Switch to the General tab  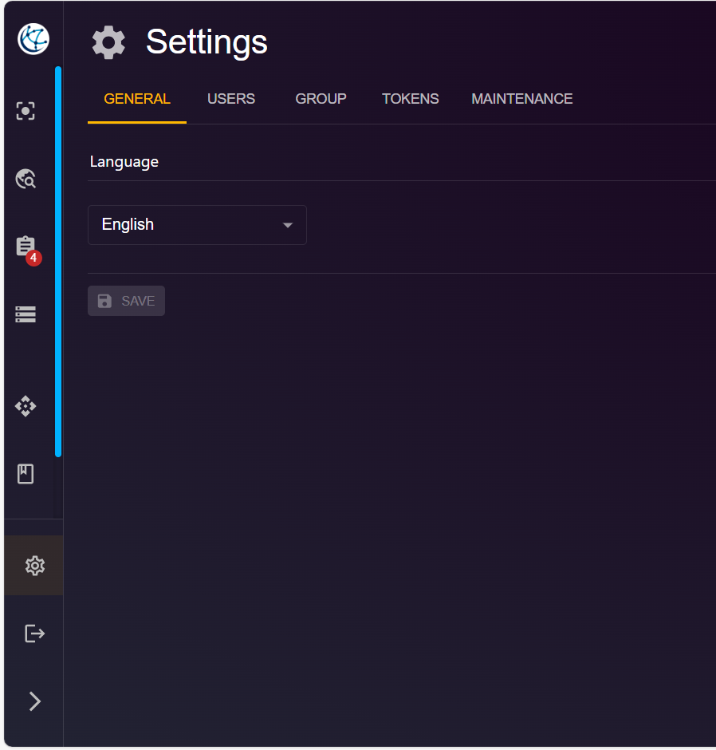[x=137, y=99]
